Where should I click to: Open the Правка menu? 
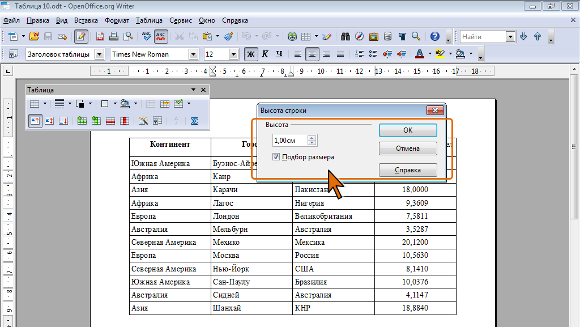coord(38,20)
